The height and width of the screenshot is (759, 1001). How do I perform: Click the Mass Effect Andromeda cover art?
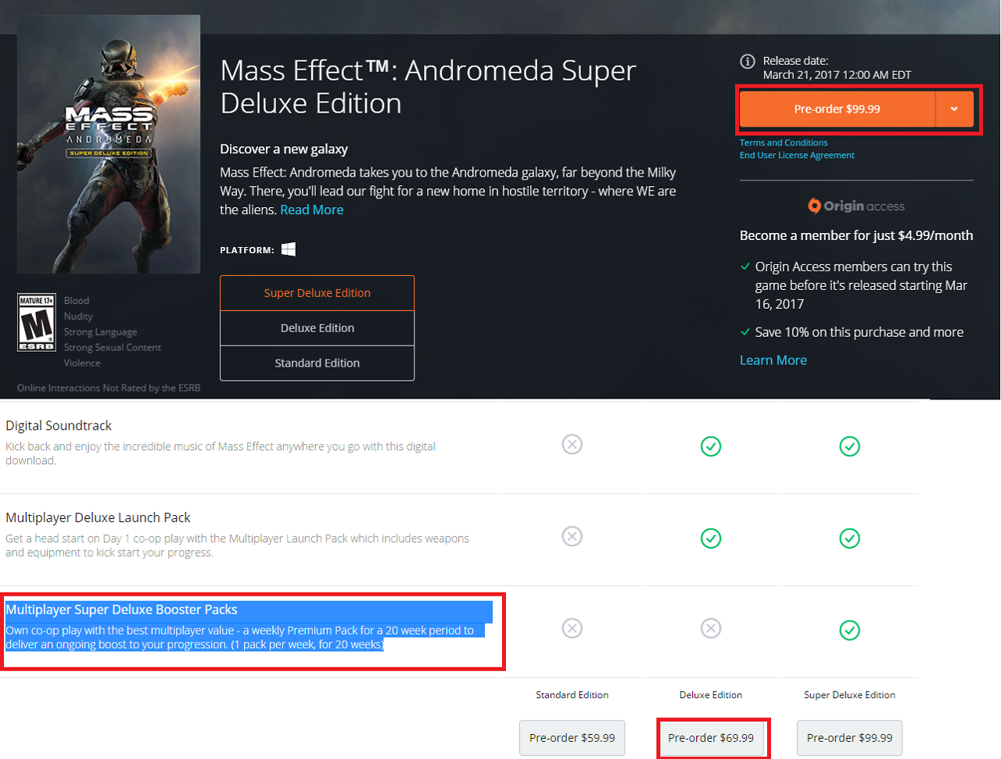click(109, 144)
